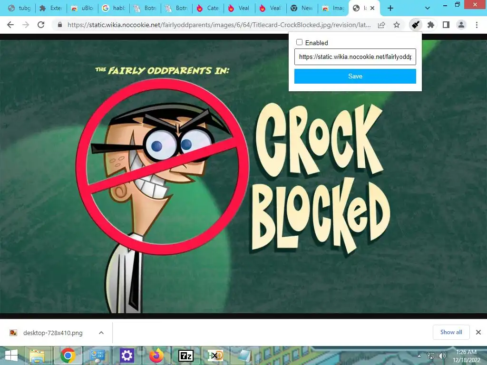Switch to the Google habb tab
Viewport: 487px width, 365px height.
click(x=113, y=9)
